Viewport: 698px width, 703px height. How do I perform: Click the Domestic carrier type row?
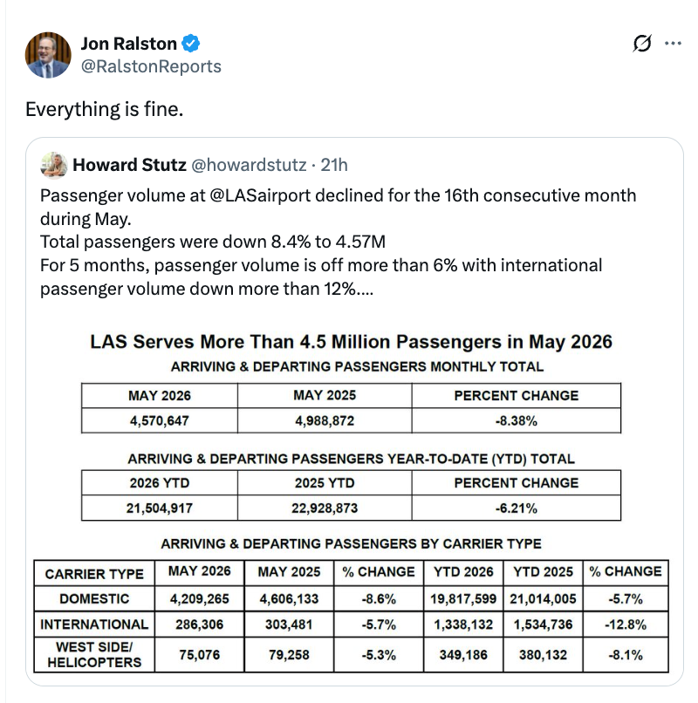click(x=352, y=598)
